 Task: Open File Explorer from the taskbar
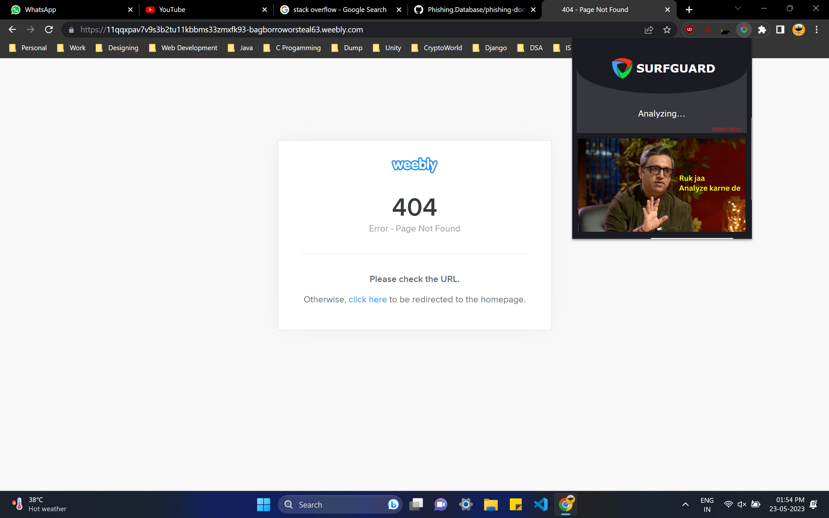pos(491,504)
